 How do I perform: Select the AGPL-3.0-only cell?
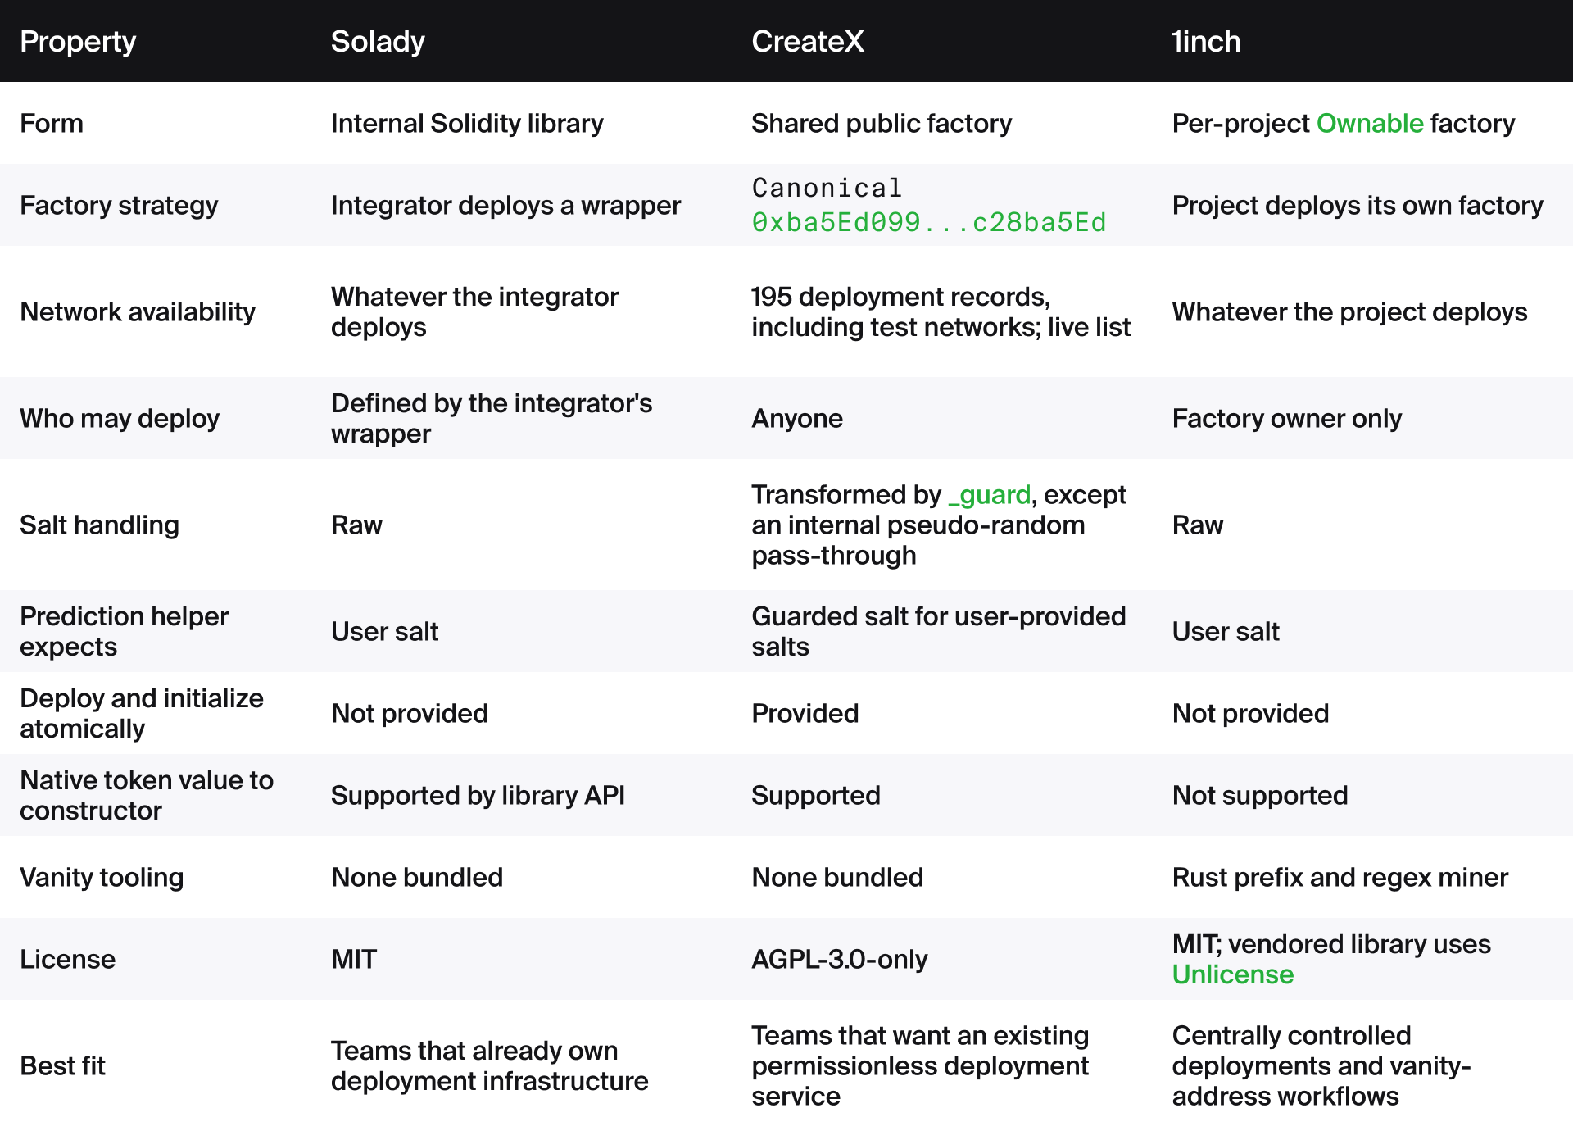[840, 959]
